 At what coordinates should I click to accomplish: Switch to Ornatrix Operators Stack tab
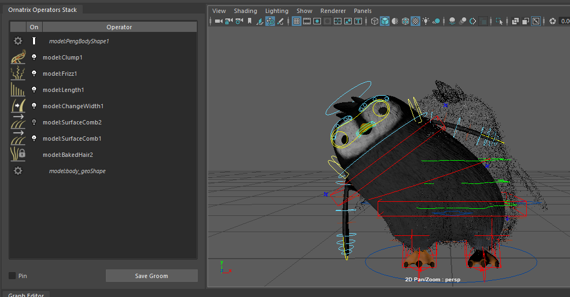pyautogui.click(x=42, y=10)
